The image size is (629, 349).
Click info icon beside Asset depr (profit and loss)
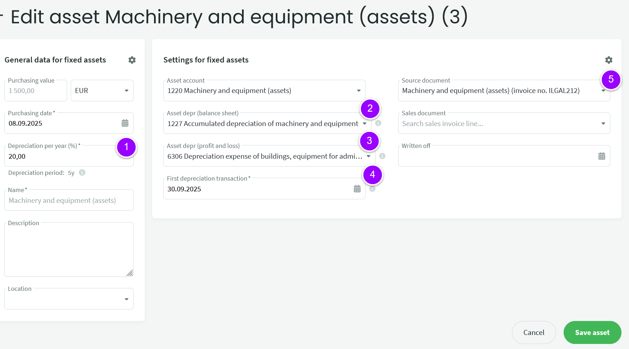(382, 156)
